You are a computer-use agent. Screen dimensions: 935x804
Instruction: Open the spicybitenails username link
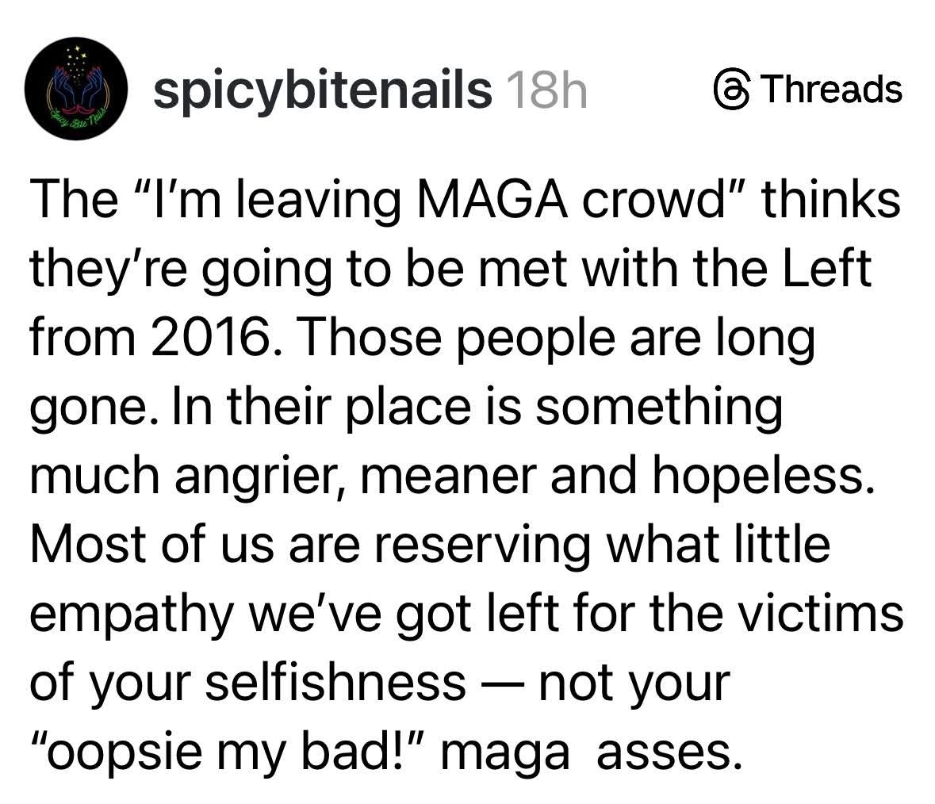tap(323, 91)
